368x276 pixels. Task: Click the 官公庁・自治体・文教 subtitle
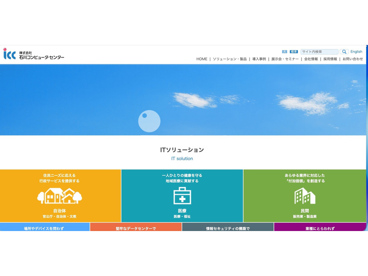point(60,216)
